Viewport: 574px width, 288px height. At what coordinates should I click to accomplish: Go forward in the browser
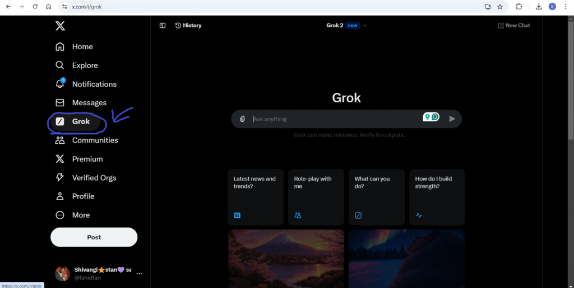coord(22,7)
